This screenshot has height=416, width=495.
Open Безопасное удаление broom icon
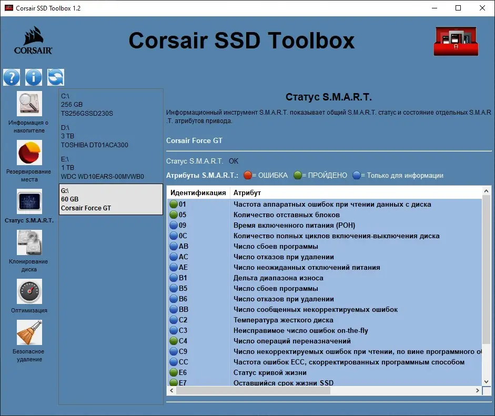click(x=29, y=332)
